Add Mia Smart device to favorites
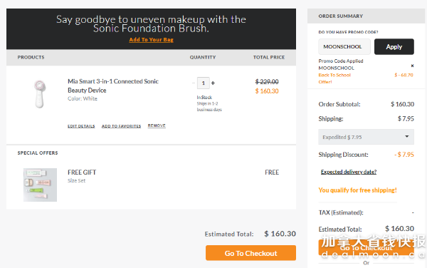The height and width of the screenshot is (268, 427). [121, 126]
